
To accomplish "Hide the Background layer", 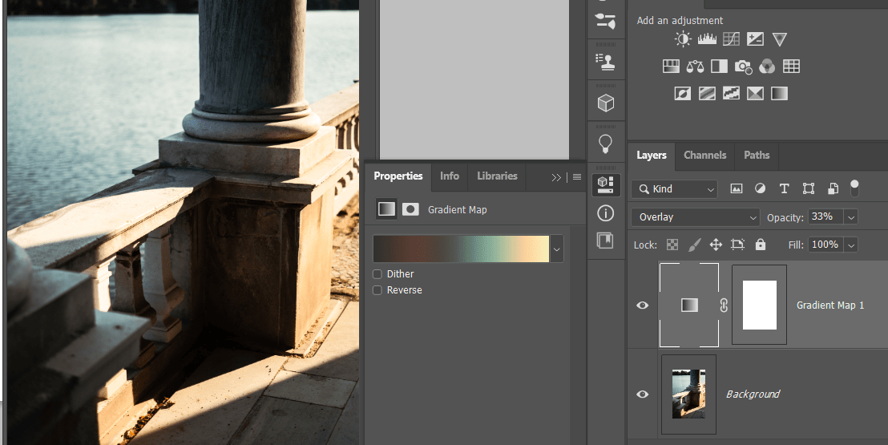I will [x=642, y=394].
